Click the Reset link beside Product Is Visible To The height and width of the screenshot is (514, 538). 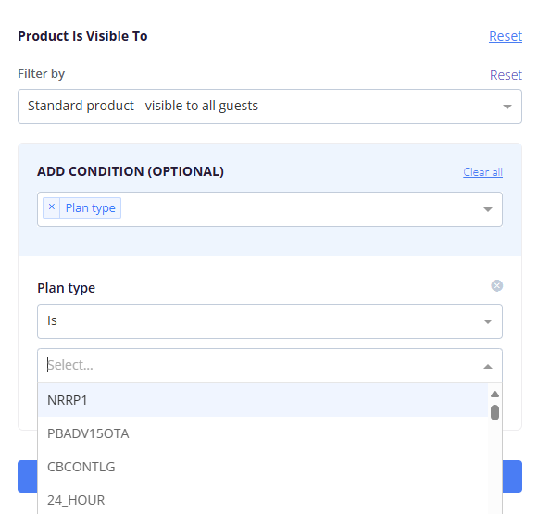(x=506, y=36)
